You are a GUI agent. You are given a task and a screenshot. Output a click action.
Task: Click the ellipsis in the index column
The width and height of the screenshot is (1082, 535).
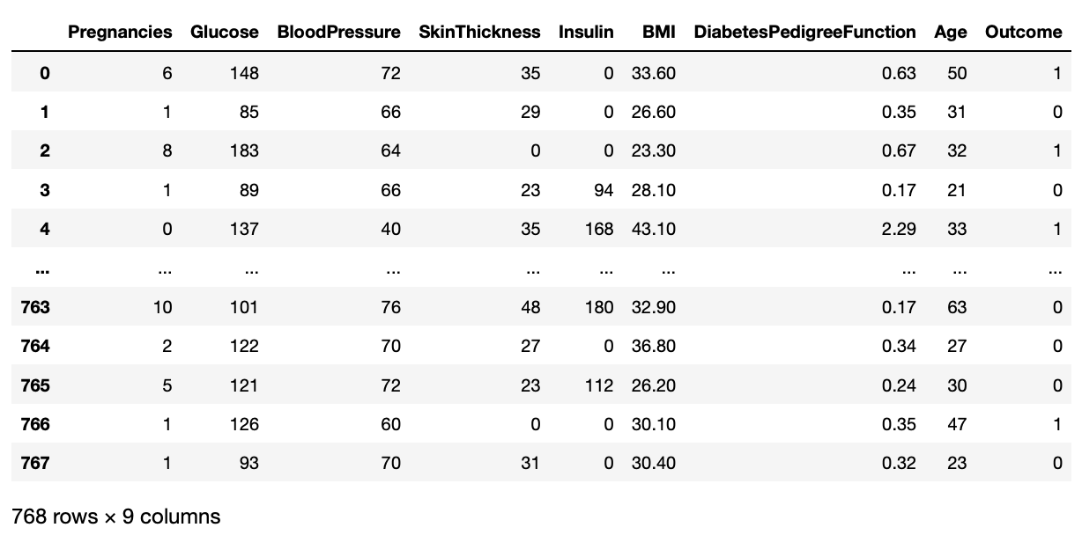[x=41, y=268]
